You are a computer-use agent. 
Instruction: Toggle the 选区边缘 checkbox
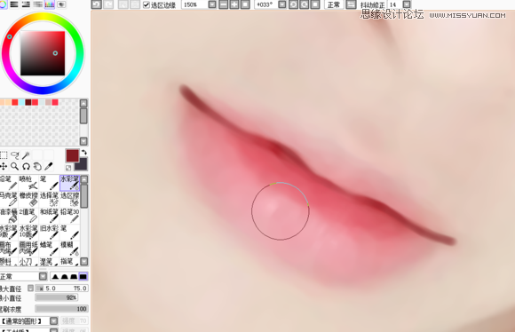click(147, 5)
